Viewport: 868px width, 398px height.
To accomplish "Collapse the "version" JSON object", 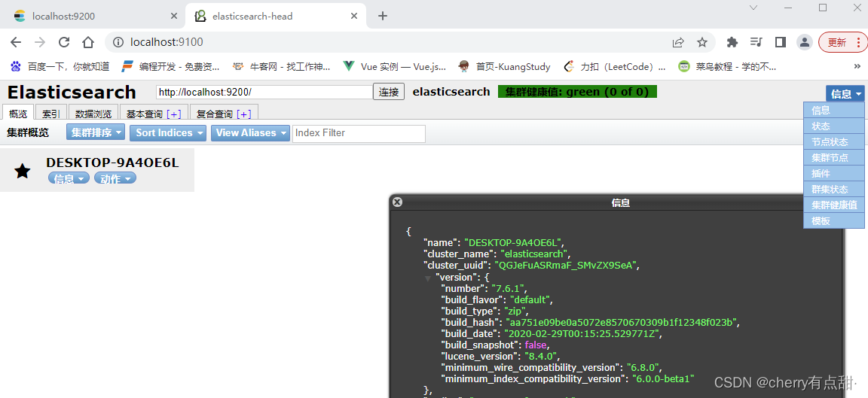I will tap(427, 278).
